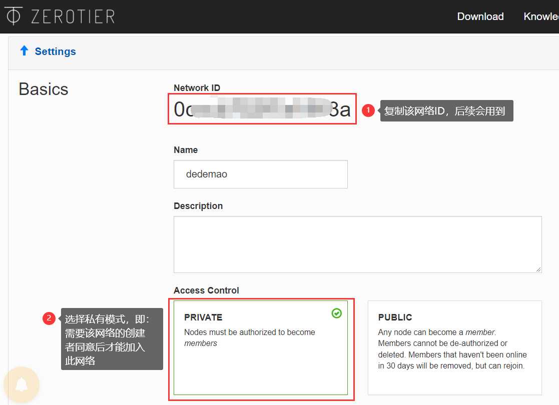The width and height of the screenshot is (559, 405).
Task: Click the Network ID value
Action: pos(262,109)
